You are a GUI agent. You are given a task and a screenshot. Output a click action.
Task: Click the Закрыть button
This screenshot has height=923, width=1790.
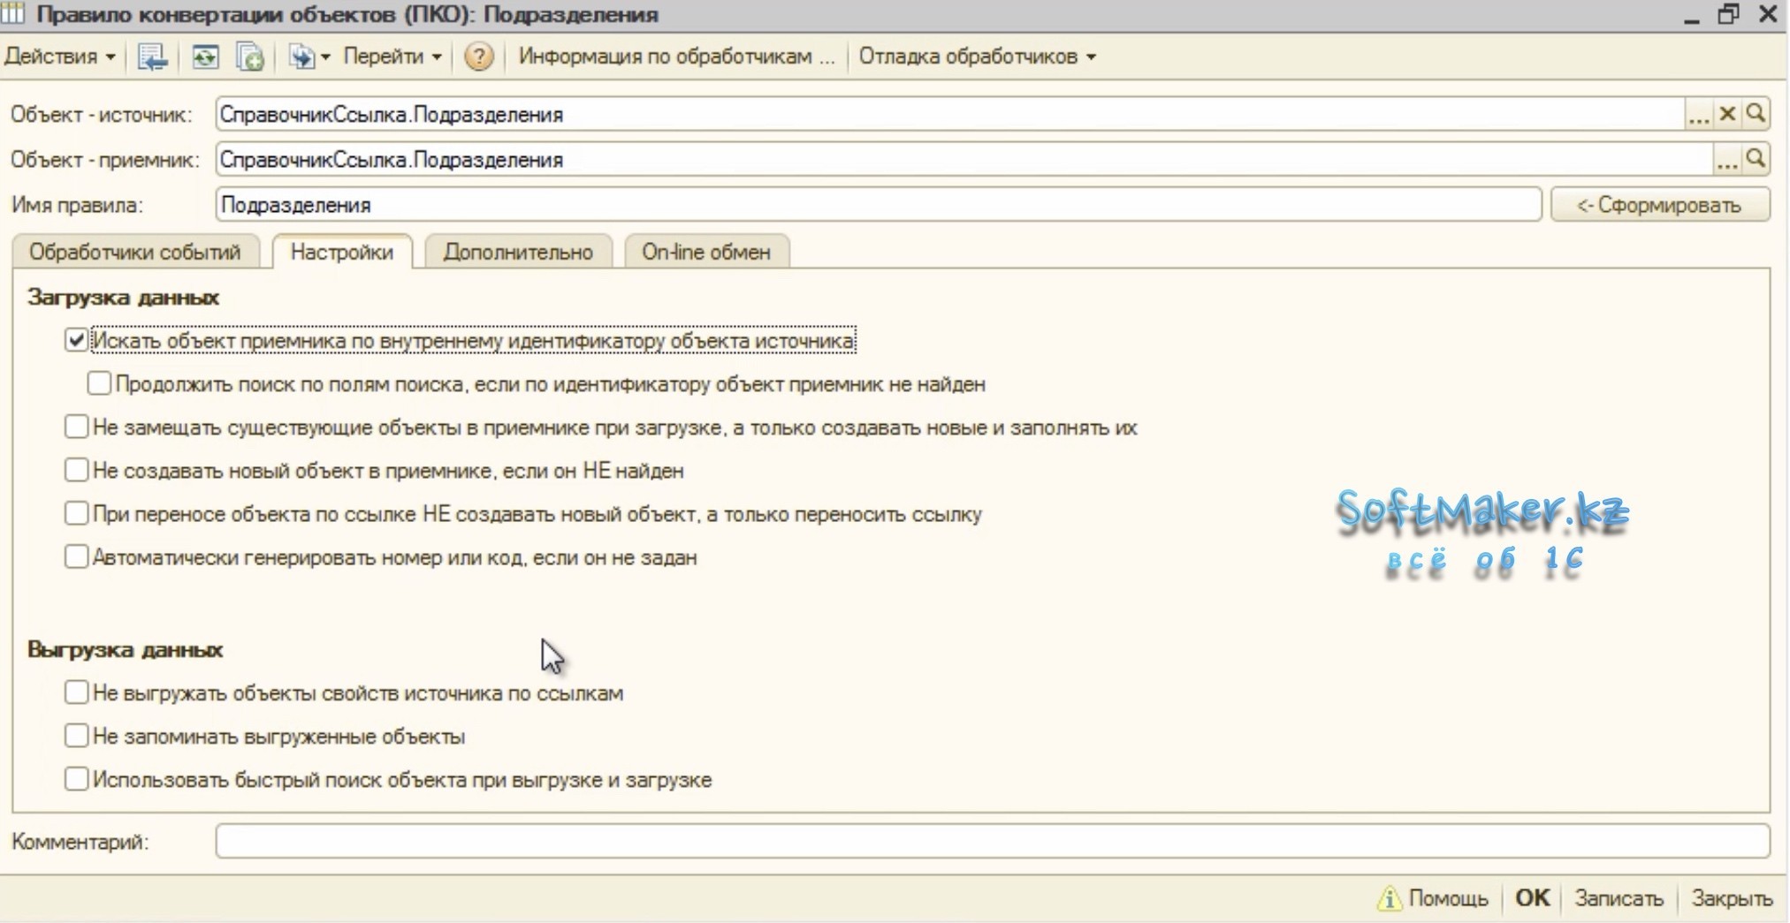[1732, 898]
